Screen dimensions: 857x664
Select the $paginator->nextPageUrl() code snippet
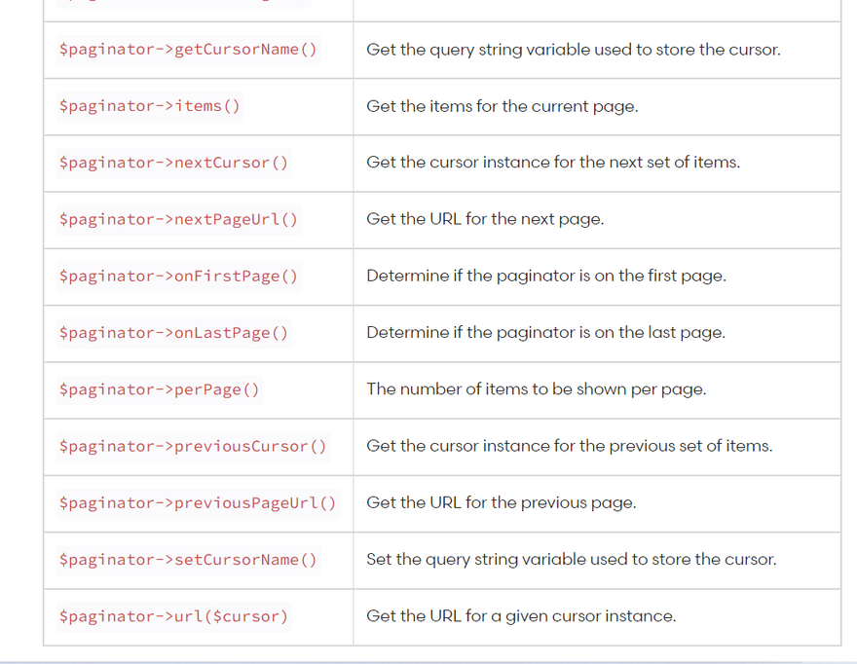178,219
